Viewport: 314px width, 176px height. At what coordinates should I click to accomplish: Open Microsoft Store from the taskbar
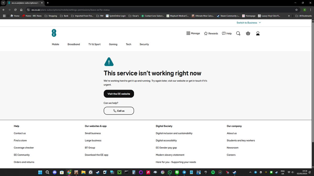(62, 172)
